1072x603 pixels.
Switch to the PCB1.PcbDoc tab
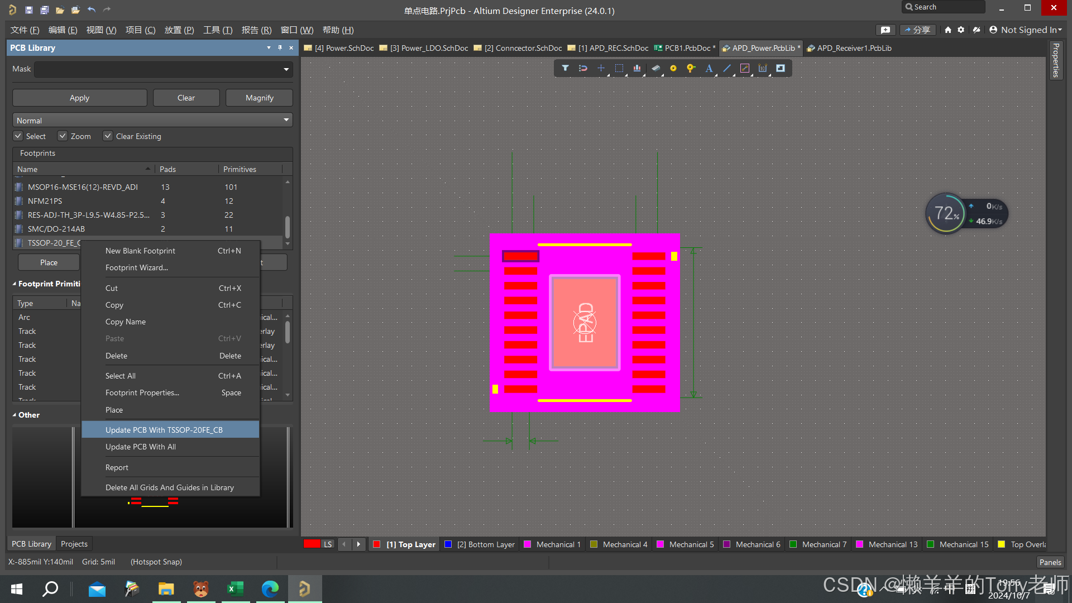click(x=687, y=48)
